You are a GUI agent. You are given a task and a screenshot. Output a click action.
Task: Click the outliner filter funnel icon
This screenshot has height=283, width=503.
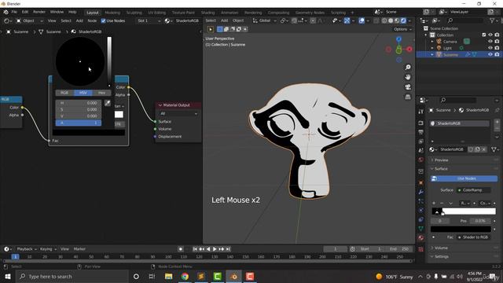pyautogui.click(x=492, y=20)
